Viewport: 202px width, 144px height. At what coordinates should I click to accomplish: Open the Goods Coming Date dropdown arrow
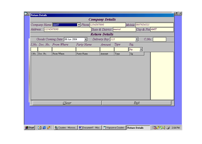86,39
